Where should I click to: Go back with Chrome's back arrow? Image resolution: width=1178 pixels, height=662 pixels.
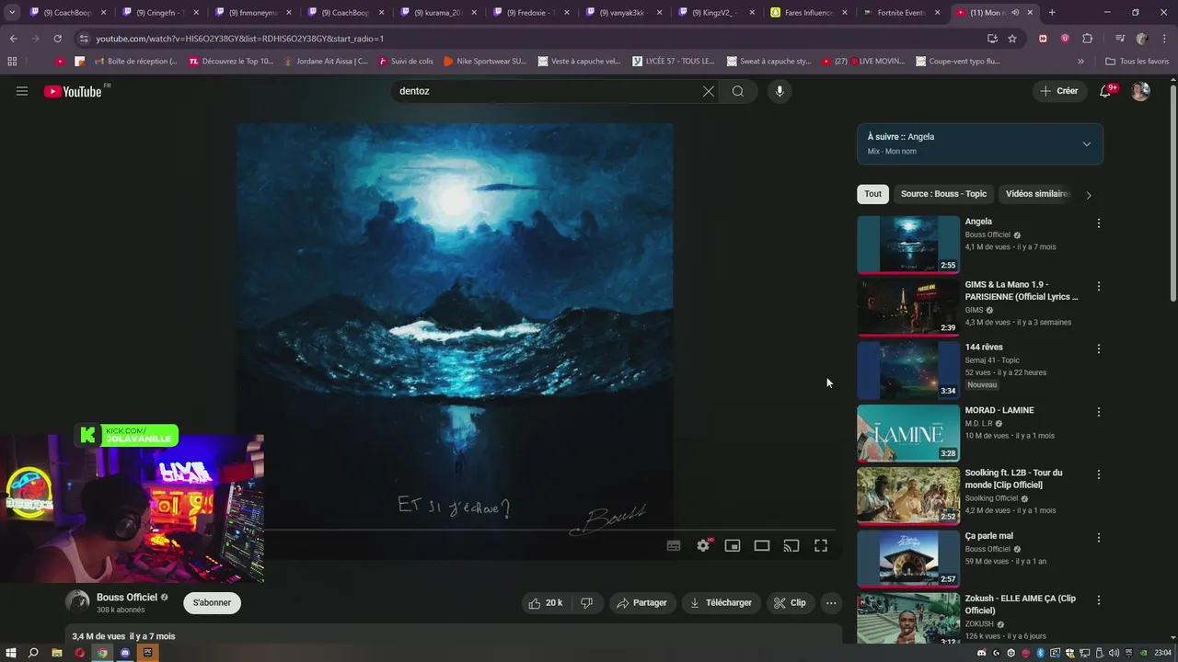pyautogui.click(x=13, y=39)
